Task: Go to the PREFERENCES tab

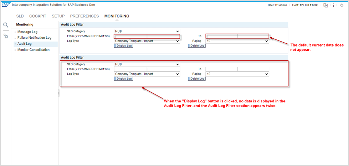Action: (84, 16)
